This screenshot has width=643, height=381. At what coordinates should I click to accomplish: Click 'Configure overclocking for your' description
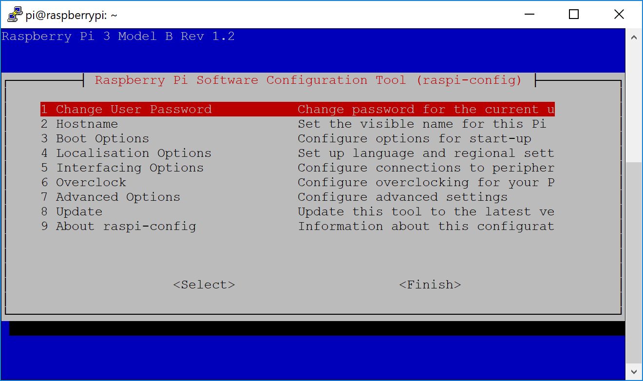(426, 182)
